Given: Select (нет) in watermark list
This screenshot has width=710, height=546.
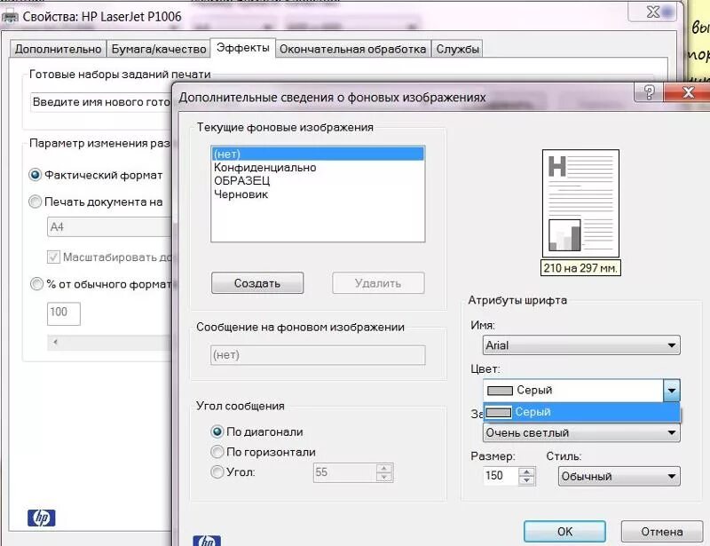Looking at the screenshot, I should 318,154.
